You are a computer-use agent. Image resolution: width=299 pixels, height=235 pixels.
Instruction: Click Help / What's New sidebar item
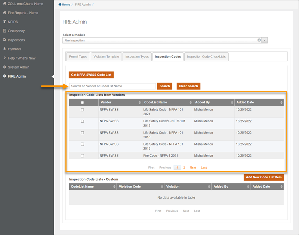coord(22,58)
